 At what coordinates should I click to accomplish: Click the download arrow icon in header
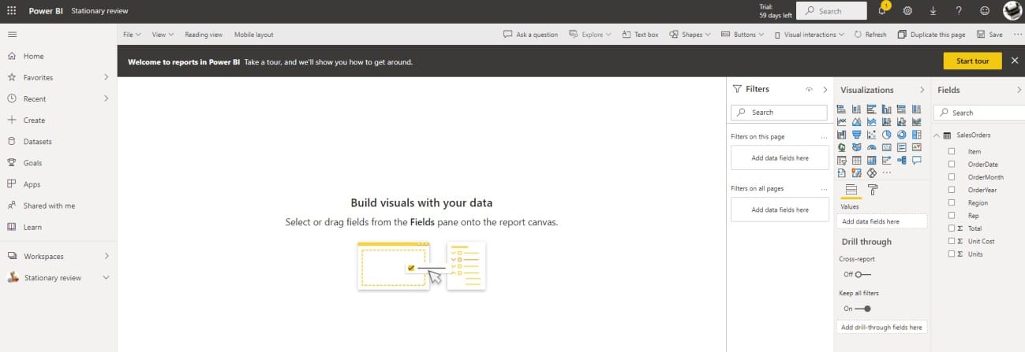click(933, 11)
